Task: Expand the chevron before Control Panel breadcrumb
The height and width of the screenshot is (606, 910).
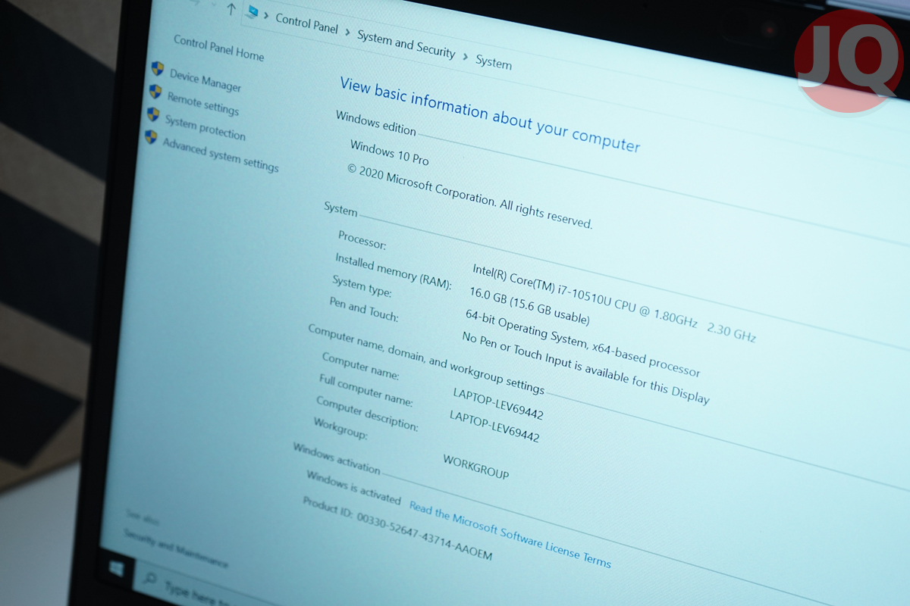Action: [x=267, y=15]
